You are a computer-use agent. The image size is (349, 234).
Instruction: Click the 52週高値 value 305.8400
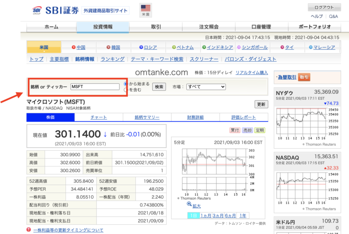click(83, 181)
